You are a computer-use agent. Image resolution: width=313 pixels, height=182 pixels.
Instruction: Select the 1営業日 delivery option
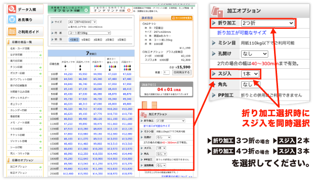(x=122, y=39)
